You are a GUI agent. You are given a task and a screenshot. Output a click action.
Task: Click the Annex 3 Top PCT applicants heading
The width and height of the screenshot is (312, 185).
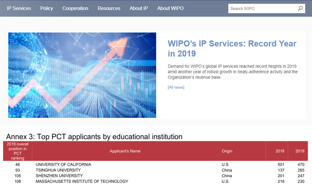(x=94, y=137)
